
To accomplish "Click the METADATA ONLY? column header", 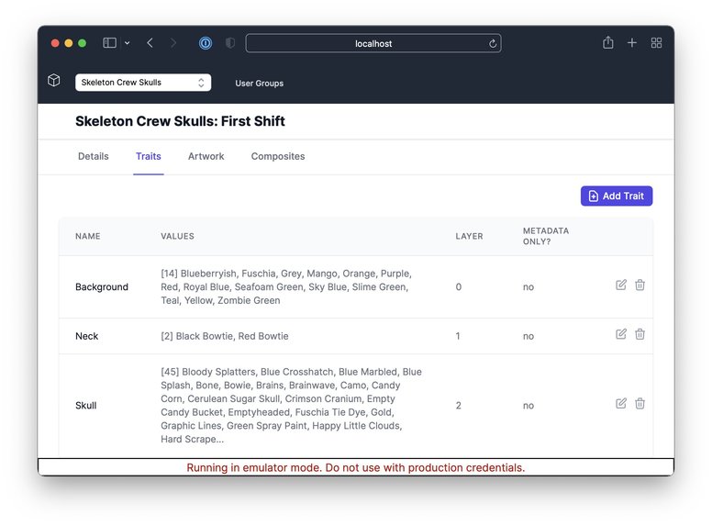I will click(546, 236).
